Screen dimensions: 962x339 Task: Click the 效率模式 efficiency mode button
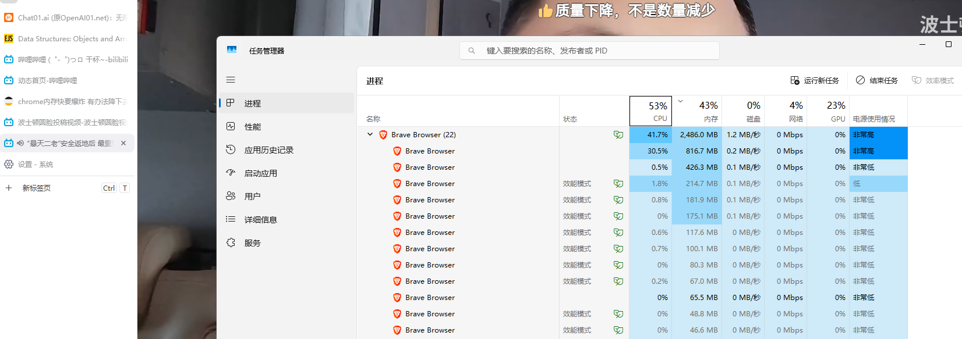933,80
